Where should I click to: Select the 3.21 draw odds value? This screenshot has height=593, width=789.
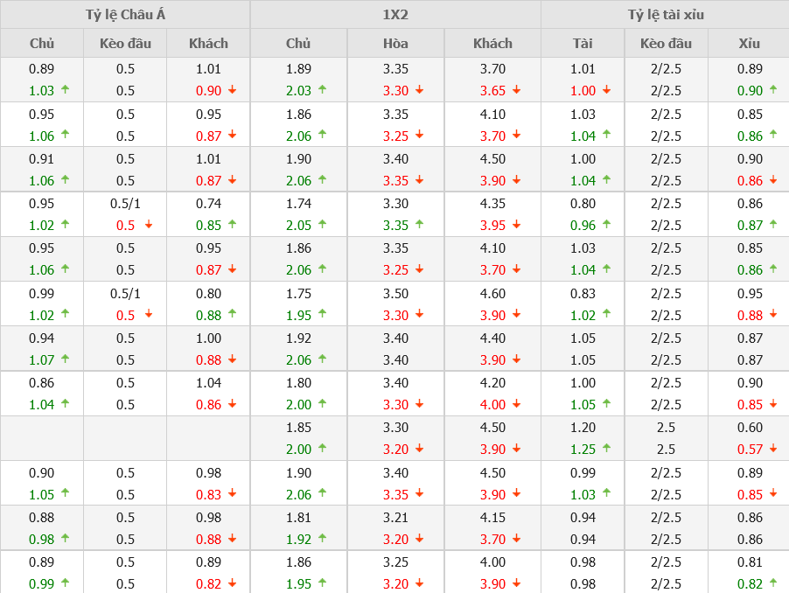tap(395, 517)
